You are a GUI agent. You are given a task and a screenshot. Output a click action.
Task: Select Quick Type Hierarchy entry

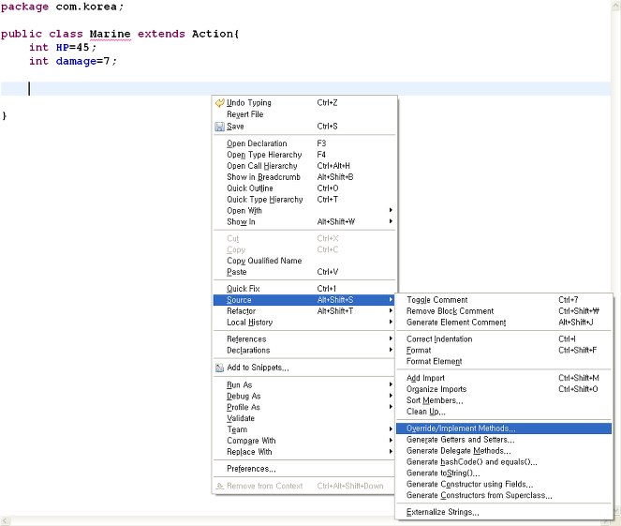pyautogui.click(x=304, y=200)
